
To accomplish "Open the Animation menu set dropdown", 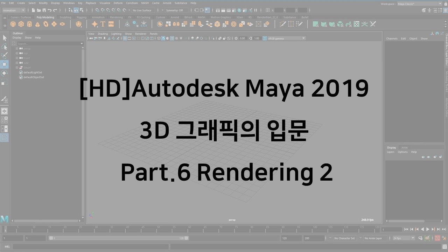I will 14,10.
